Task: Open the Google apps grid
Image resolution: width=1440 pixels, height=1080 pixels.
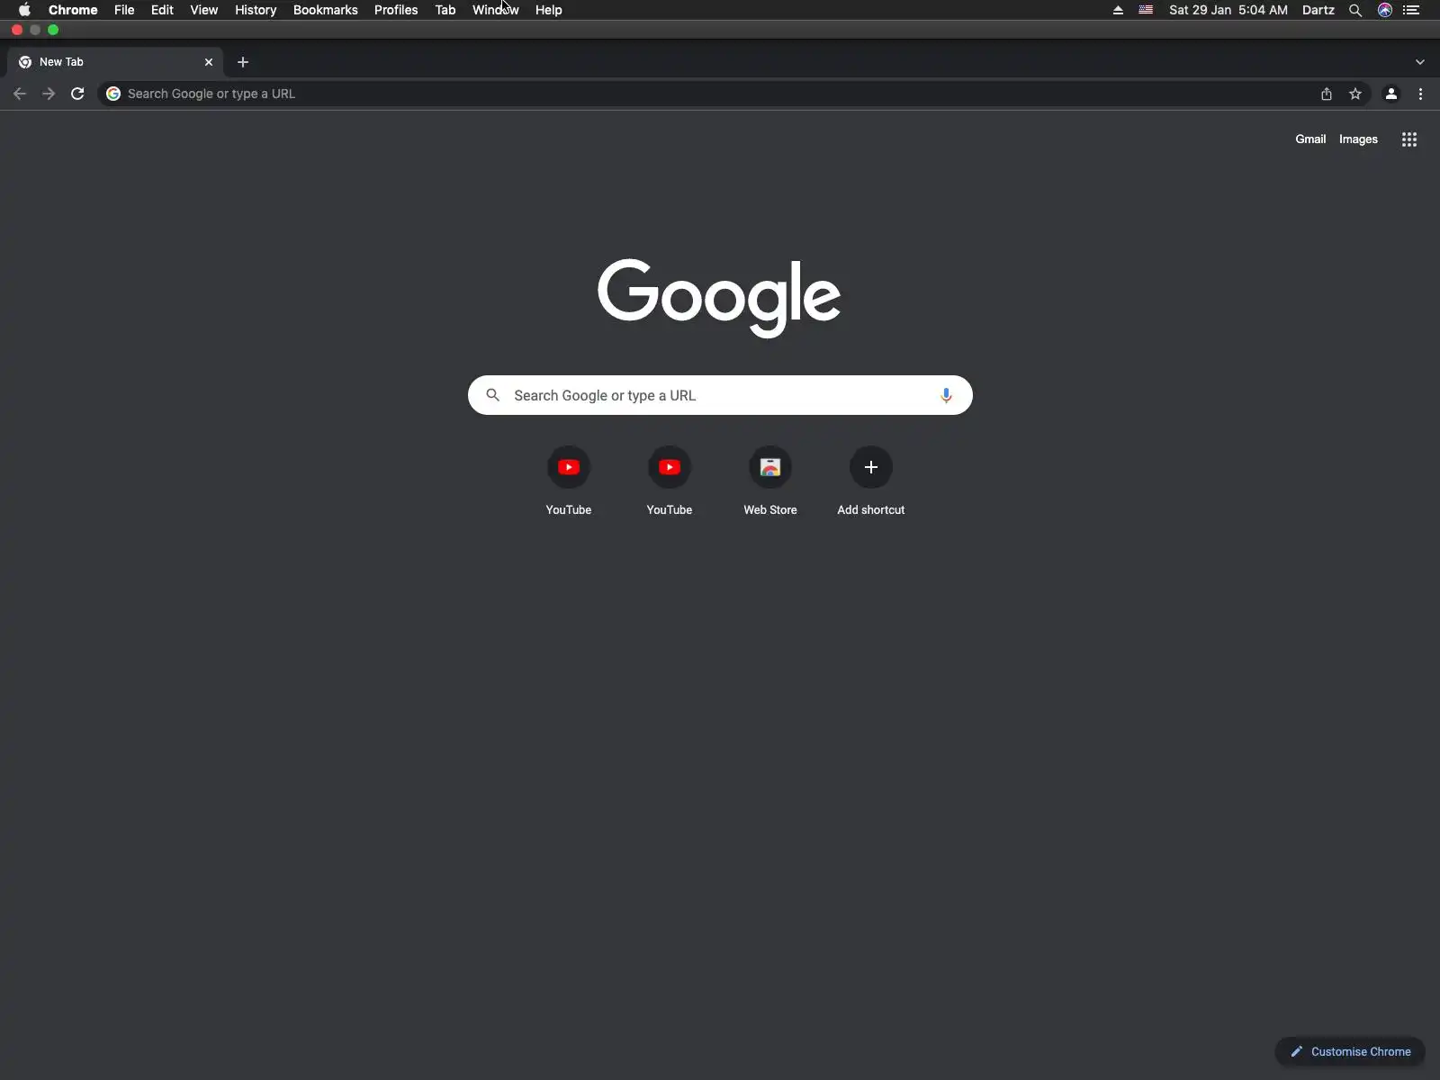Action: coord(1409,139)
